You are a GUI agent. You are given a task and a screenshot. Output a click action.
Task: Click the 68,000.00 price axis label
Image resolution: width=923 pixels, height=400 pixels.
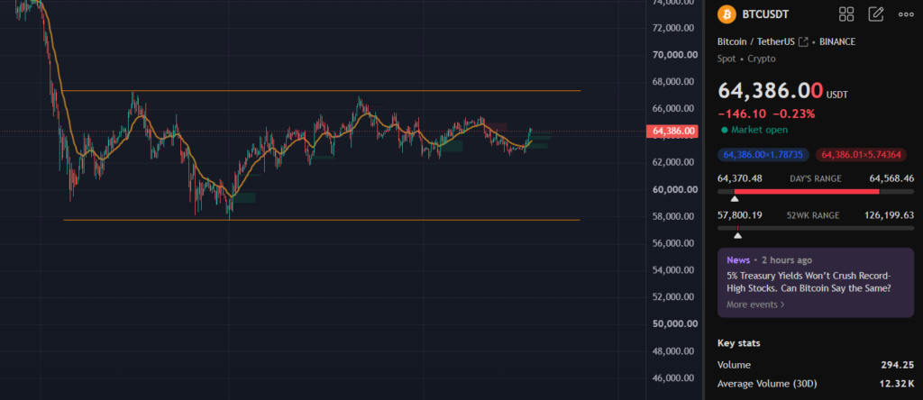[675, 82]
